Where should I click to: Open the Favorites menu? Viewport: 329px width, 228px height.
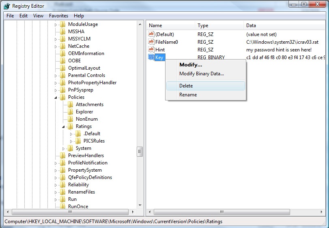point(58,16)
